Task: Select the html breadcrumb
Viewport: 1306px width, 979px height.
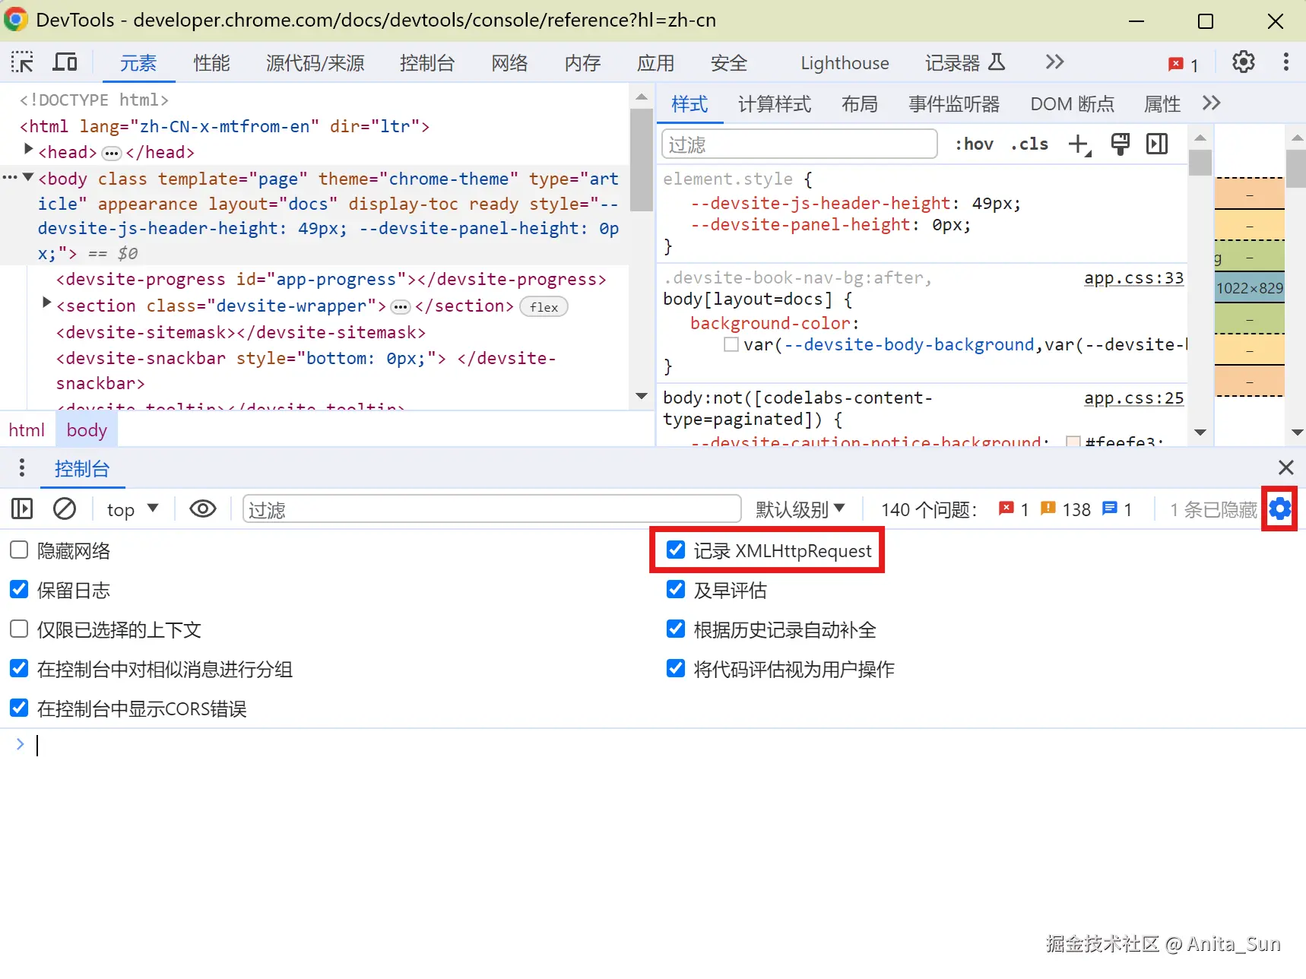Action: tap(27, 430)
